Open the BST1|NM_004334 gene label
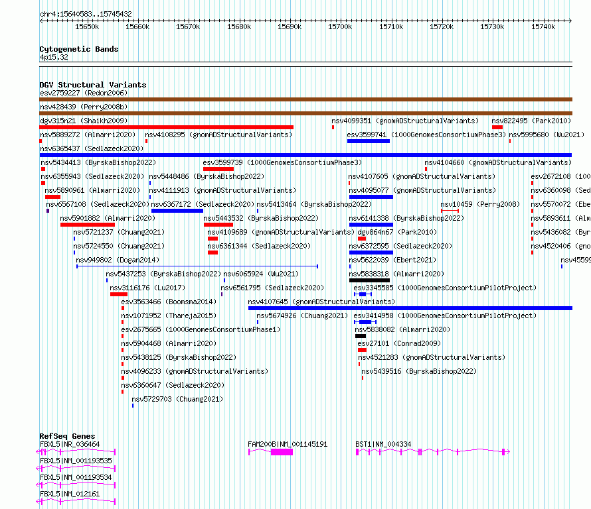The width and height of the screenshot is (591, 509). click(383, 444)
